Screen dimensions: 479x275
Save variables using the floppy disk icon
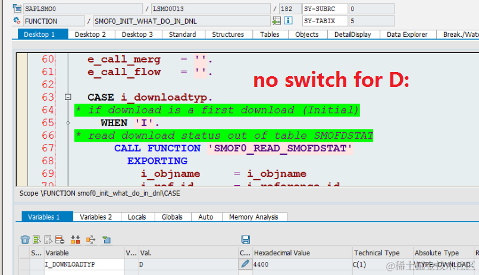(246, 239)
